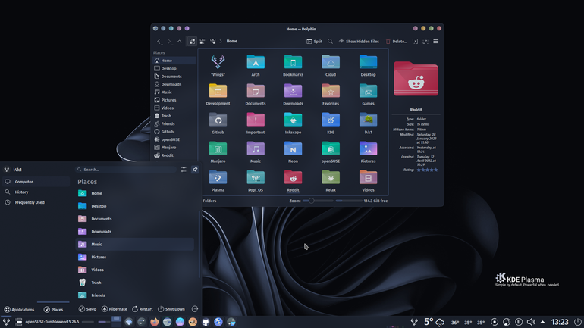Select the Pop!_OS folder
The width and height of the screenshot is (584, 328).
coord(256,181)
